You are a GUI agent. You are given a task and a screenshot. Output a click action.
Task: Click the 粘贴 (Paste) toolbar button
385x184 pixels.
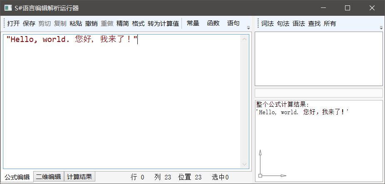tap(76, 24)
